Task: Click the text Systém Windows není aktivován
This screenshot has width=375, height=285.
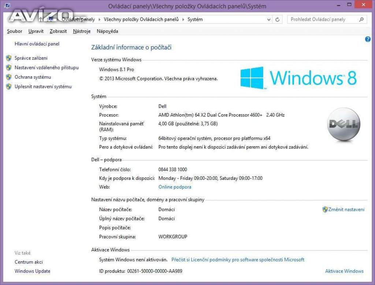Action: tap(133, 260)
